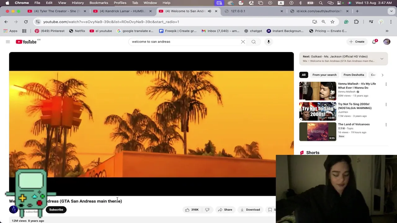Open the account avatar menu on YouTube

(x=386, y=42)
